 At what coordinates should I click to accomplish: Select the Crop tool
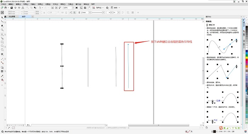tap(2, 26)
